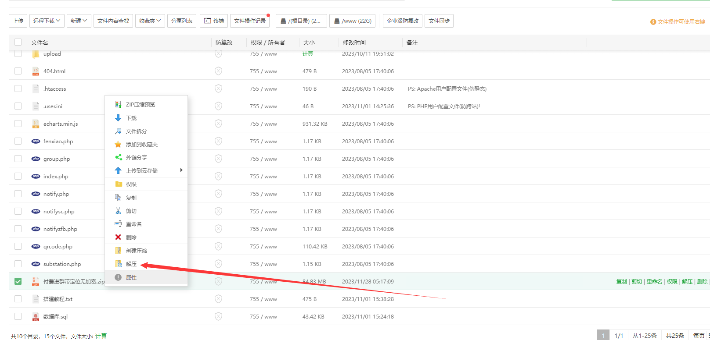Viewport: 710px width, 340px height.
Task: Check the box for 404.html
Action: pos(18,71)
